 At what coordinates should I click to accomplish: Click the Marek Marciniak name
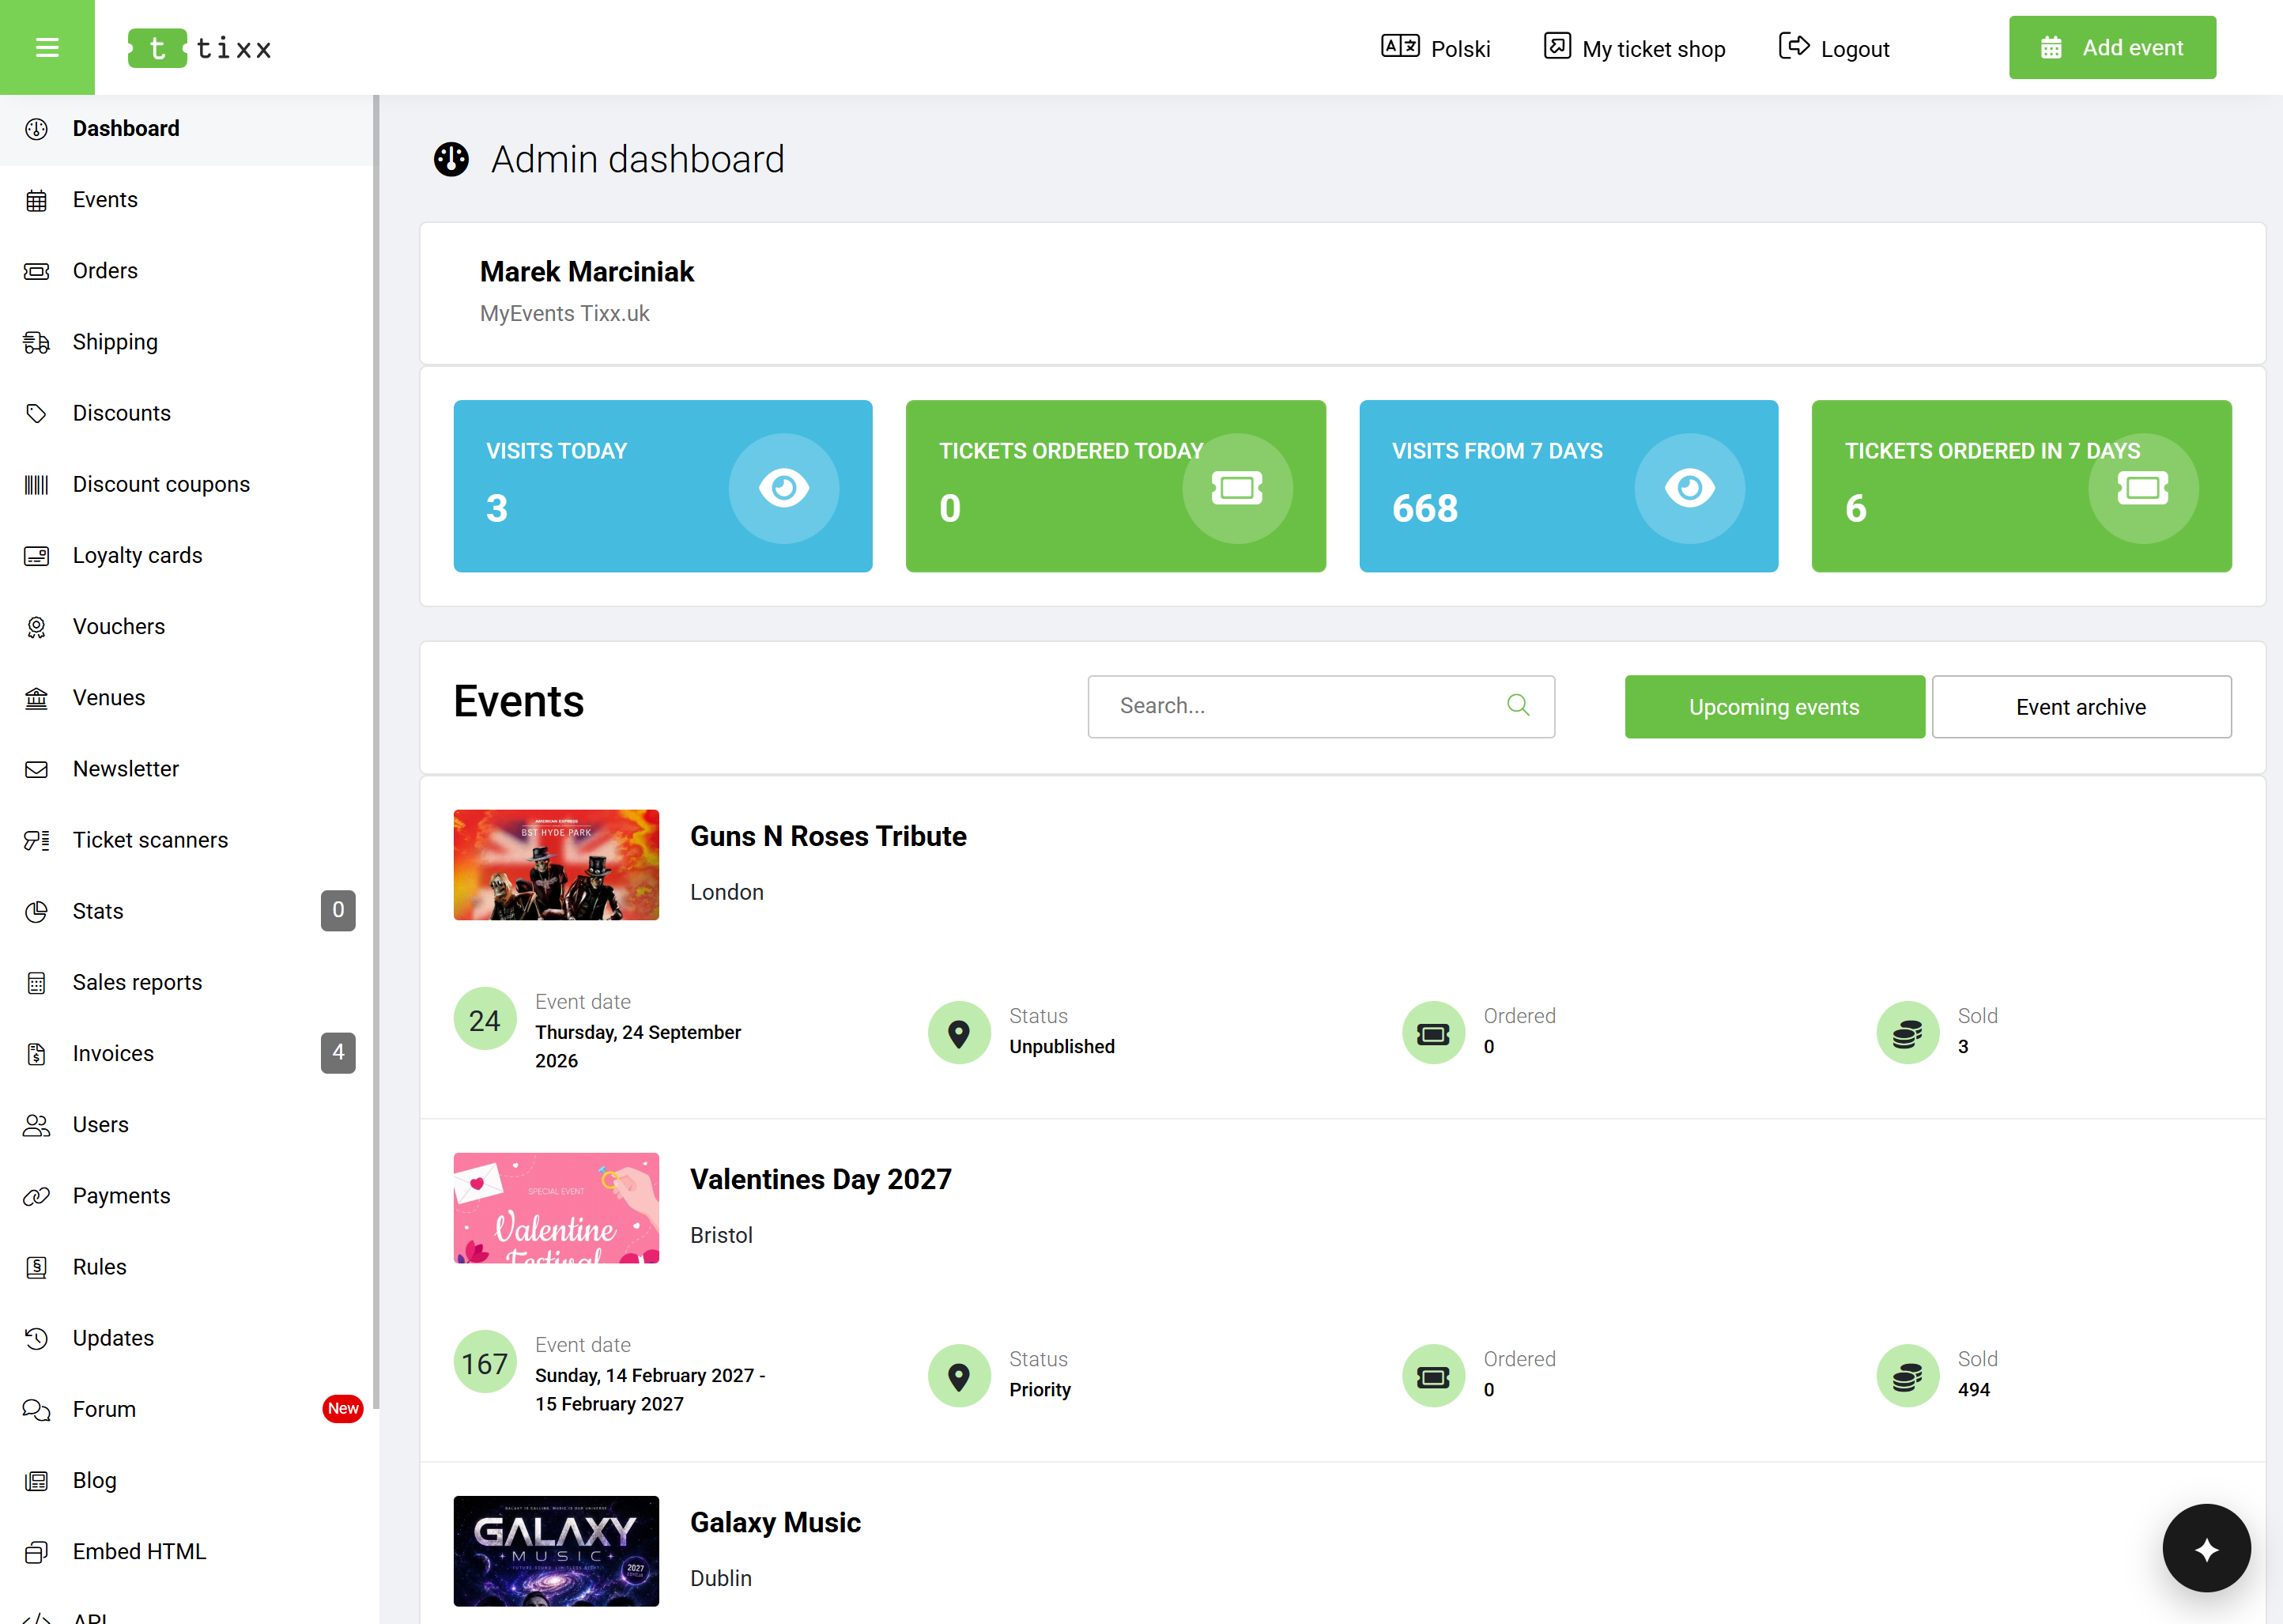point(587,272)
